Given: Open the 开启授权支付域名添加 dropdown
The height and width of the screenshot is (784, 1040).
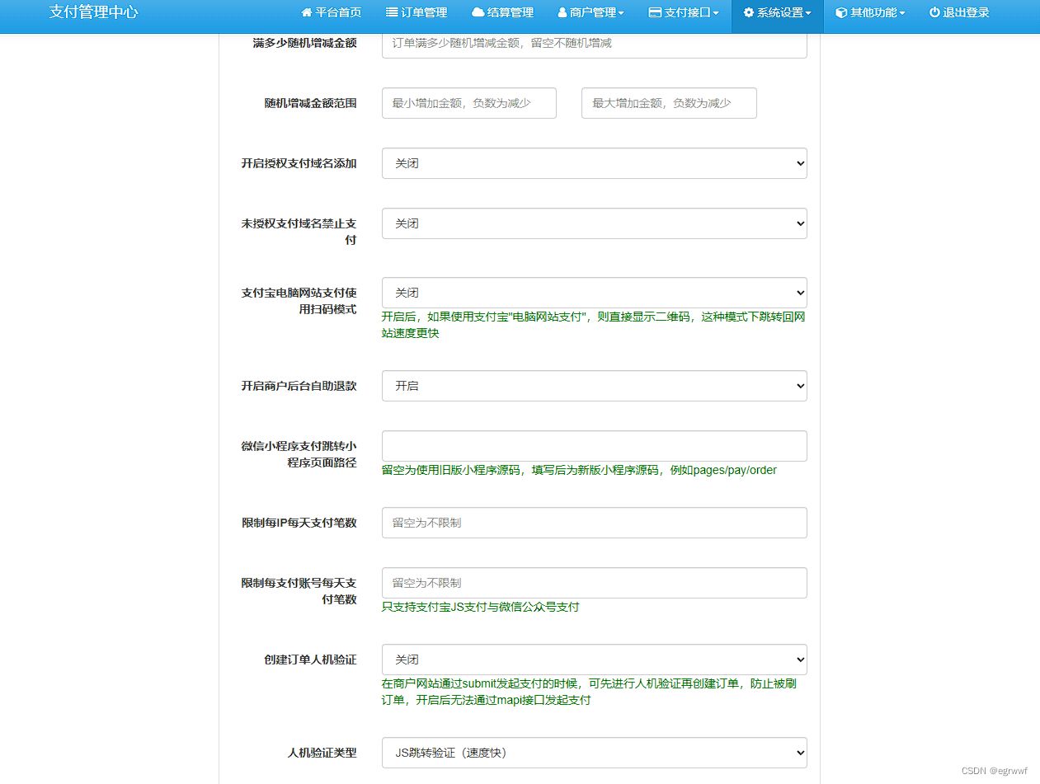Looking at the screenshot, I should click(x=592, y=163).
